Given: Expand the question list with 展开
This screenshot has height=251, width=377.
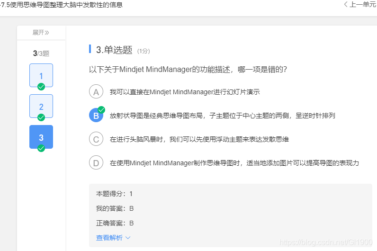Looking at the screenshot, I should [x=41, y=33].
